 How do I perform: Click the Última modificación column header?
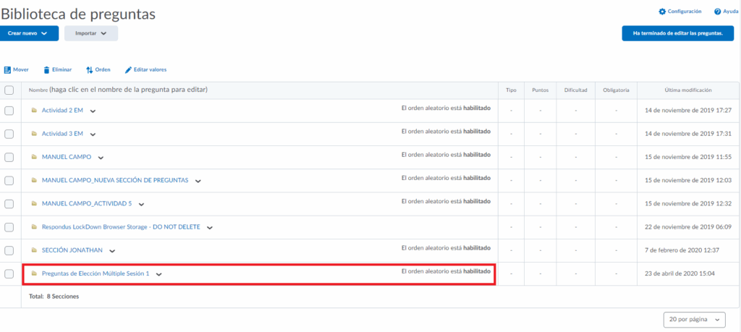click(x=687, y=90)
